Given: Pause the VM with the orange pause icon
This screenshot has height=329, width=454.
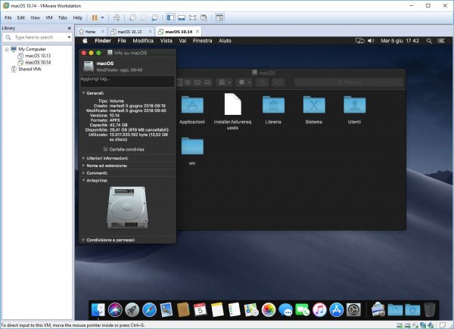Looking at the screenshot, I should click(95, 17).
